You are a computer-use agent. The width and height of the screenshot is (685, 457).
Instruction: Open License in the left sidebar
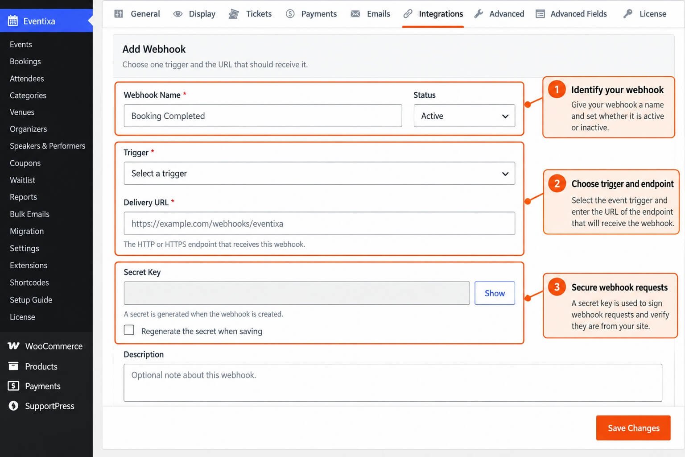(x=22, y=317)
